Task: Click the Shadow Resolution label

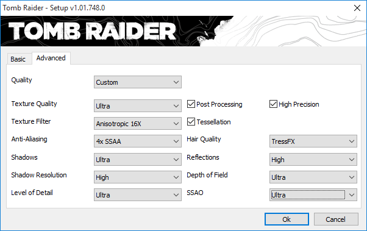Action: [x=39, y=175]
